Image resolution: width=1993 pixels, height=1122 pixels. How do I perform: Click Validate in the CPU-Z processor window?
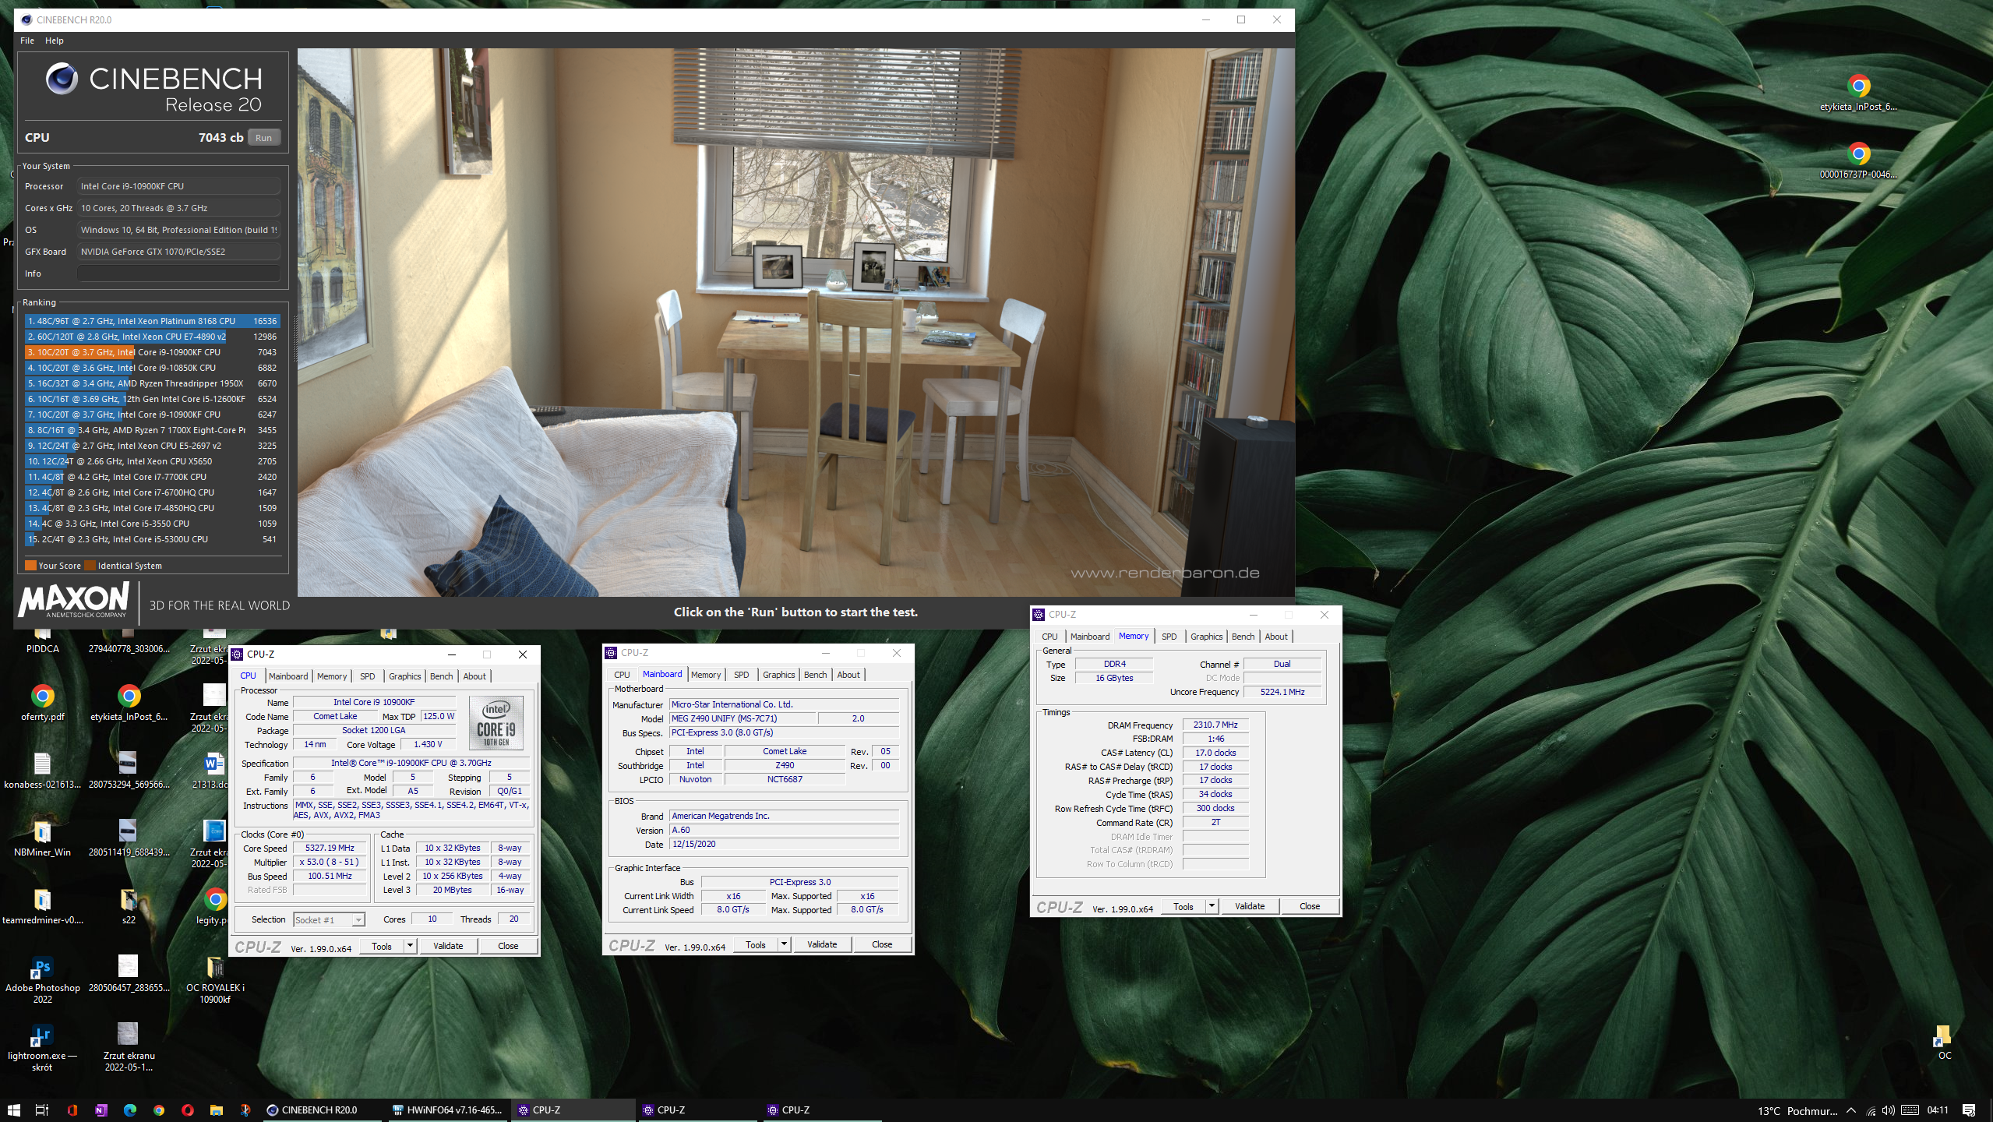448,946
